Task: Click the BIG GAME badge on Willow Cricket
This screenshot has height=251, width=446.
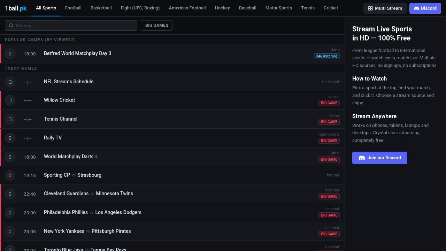Action: (329, 103)
